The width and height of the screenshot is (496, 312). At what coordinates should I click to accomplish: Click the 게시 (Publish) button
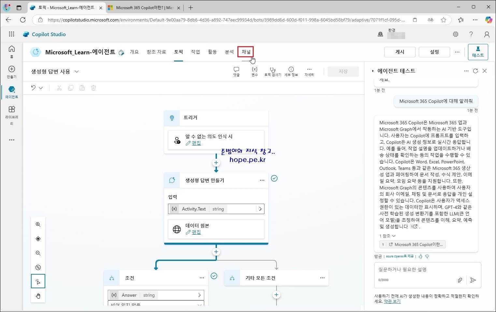coord(400,52)
